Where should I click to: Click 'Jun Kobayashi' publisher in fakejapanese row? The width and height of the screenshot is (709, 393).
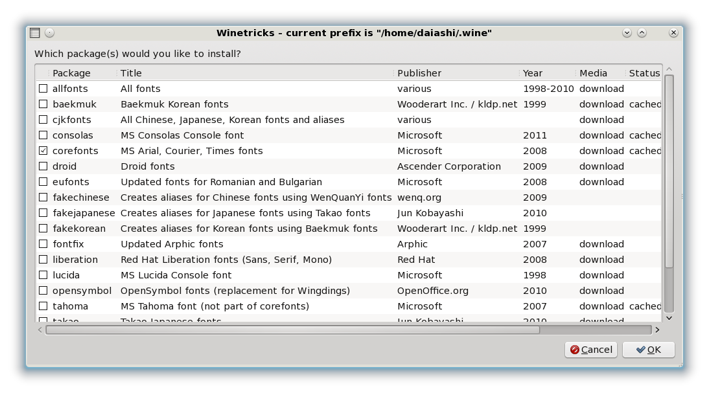430,213
